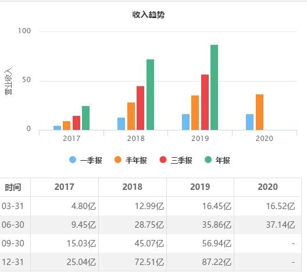
Task: Click the 时间 table header cell
Action: (13, 188)
